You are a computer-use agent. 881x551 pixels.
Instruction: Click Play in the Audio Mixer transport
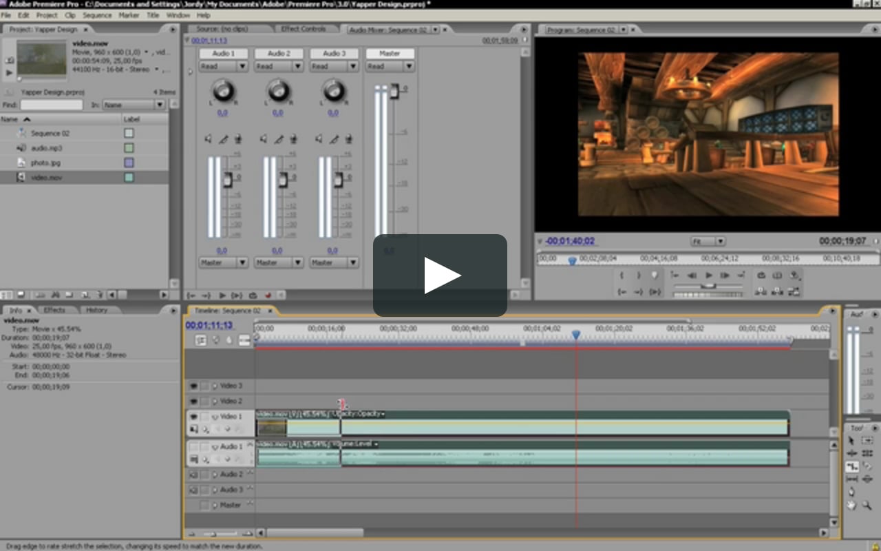pyautogui.click(x=222, y=295)
